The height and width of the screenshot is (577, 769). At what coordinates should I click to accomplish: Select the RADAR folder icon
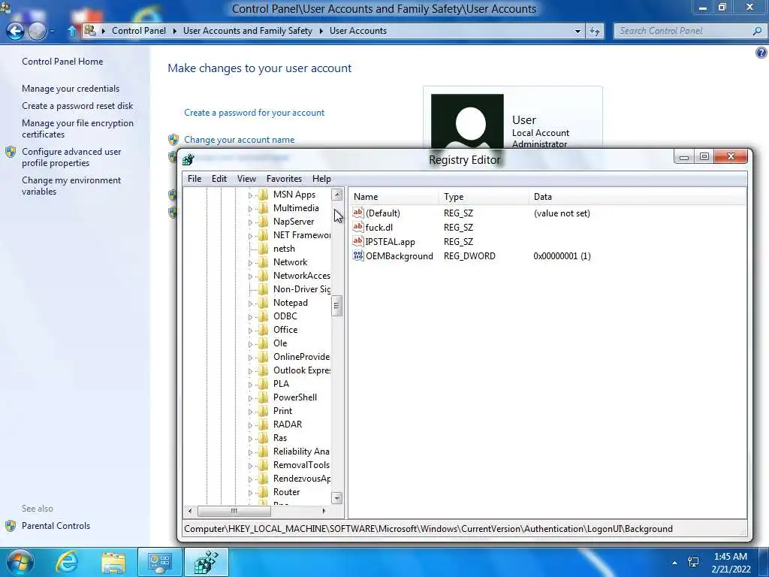264,424
